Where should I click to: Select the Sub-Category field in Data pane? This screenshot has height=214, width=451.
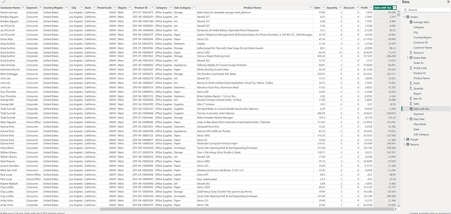pos(422,134)
